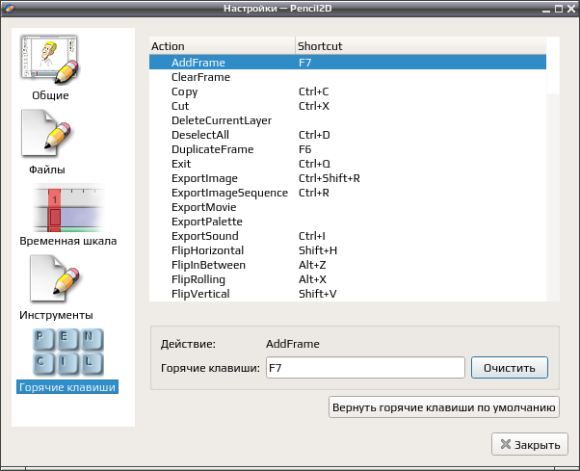Select the Горячие клавиши label
The width and height of the screenshot is (580, 471).
pos(67,387)
